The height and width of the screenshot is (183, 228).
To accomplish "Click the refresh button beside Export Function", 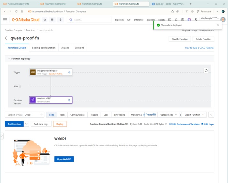I will click(211, 115).
